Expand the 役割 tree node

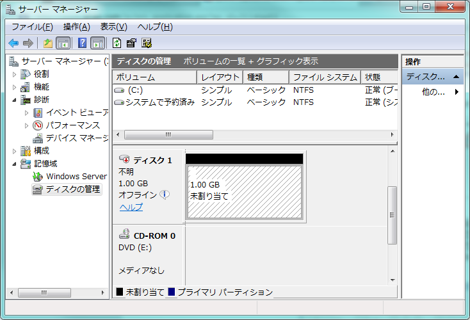point(14,74)
